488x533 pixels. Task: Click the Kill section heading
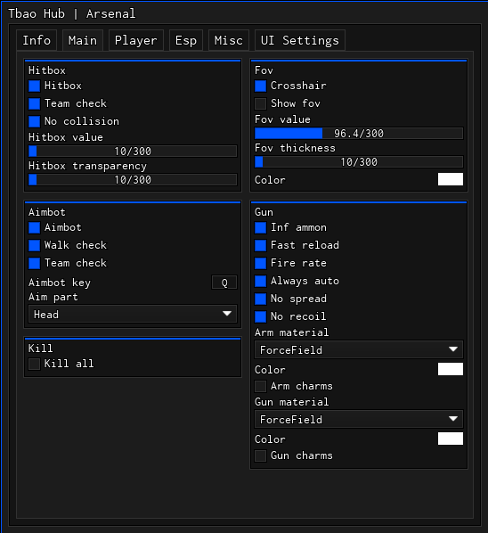click(40, 348)
